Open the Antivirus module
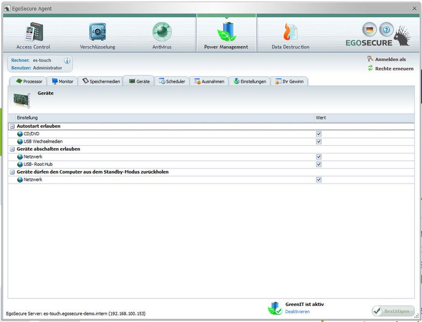The height and width of the screenshot is (322, 422). [162, 35]
